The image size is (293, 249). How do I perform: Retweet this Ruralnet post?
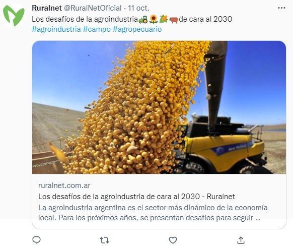(x=104, y=240)
